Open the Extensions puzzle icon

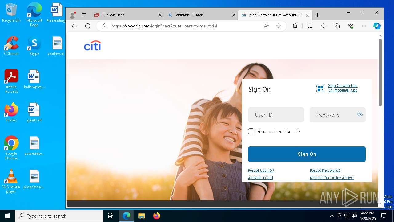pyautogui.click(x=295, y=26)
